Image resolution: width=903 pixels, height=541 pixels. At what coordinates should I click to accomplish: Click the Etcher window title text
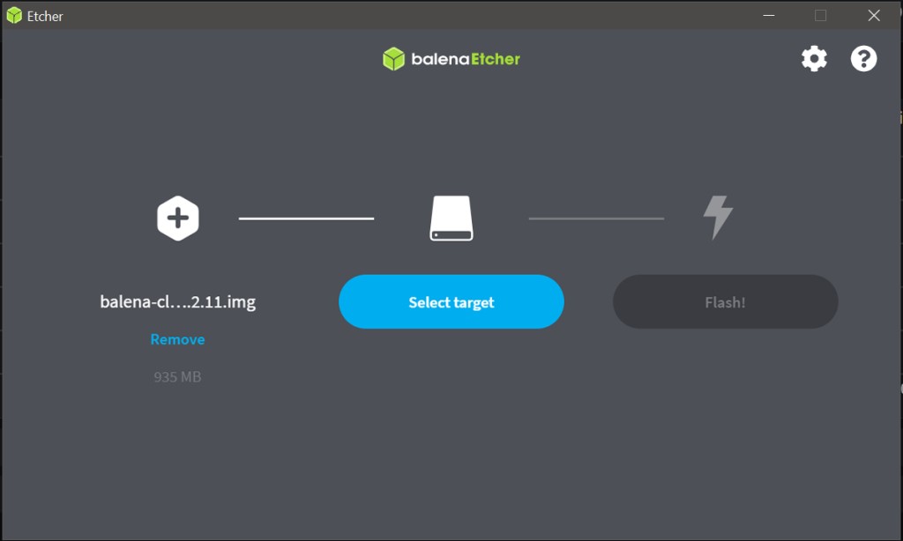(45, 16)
